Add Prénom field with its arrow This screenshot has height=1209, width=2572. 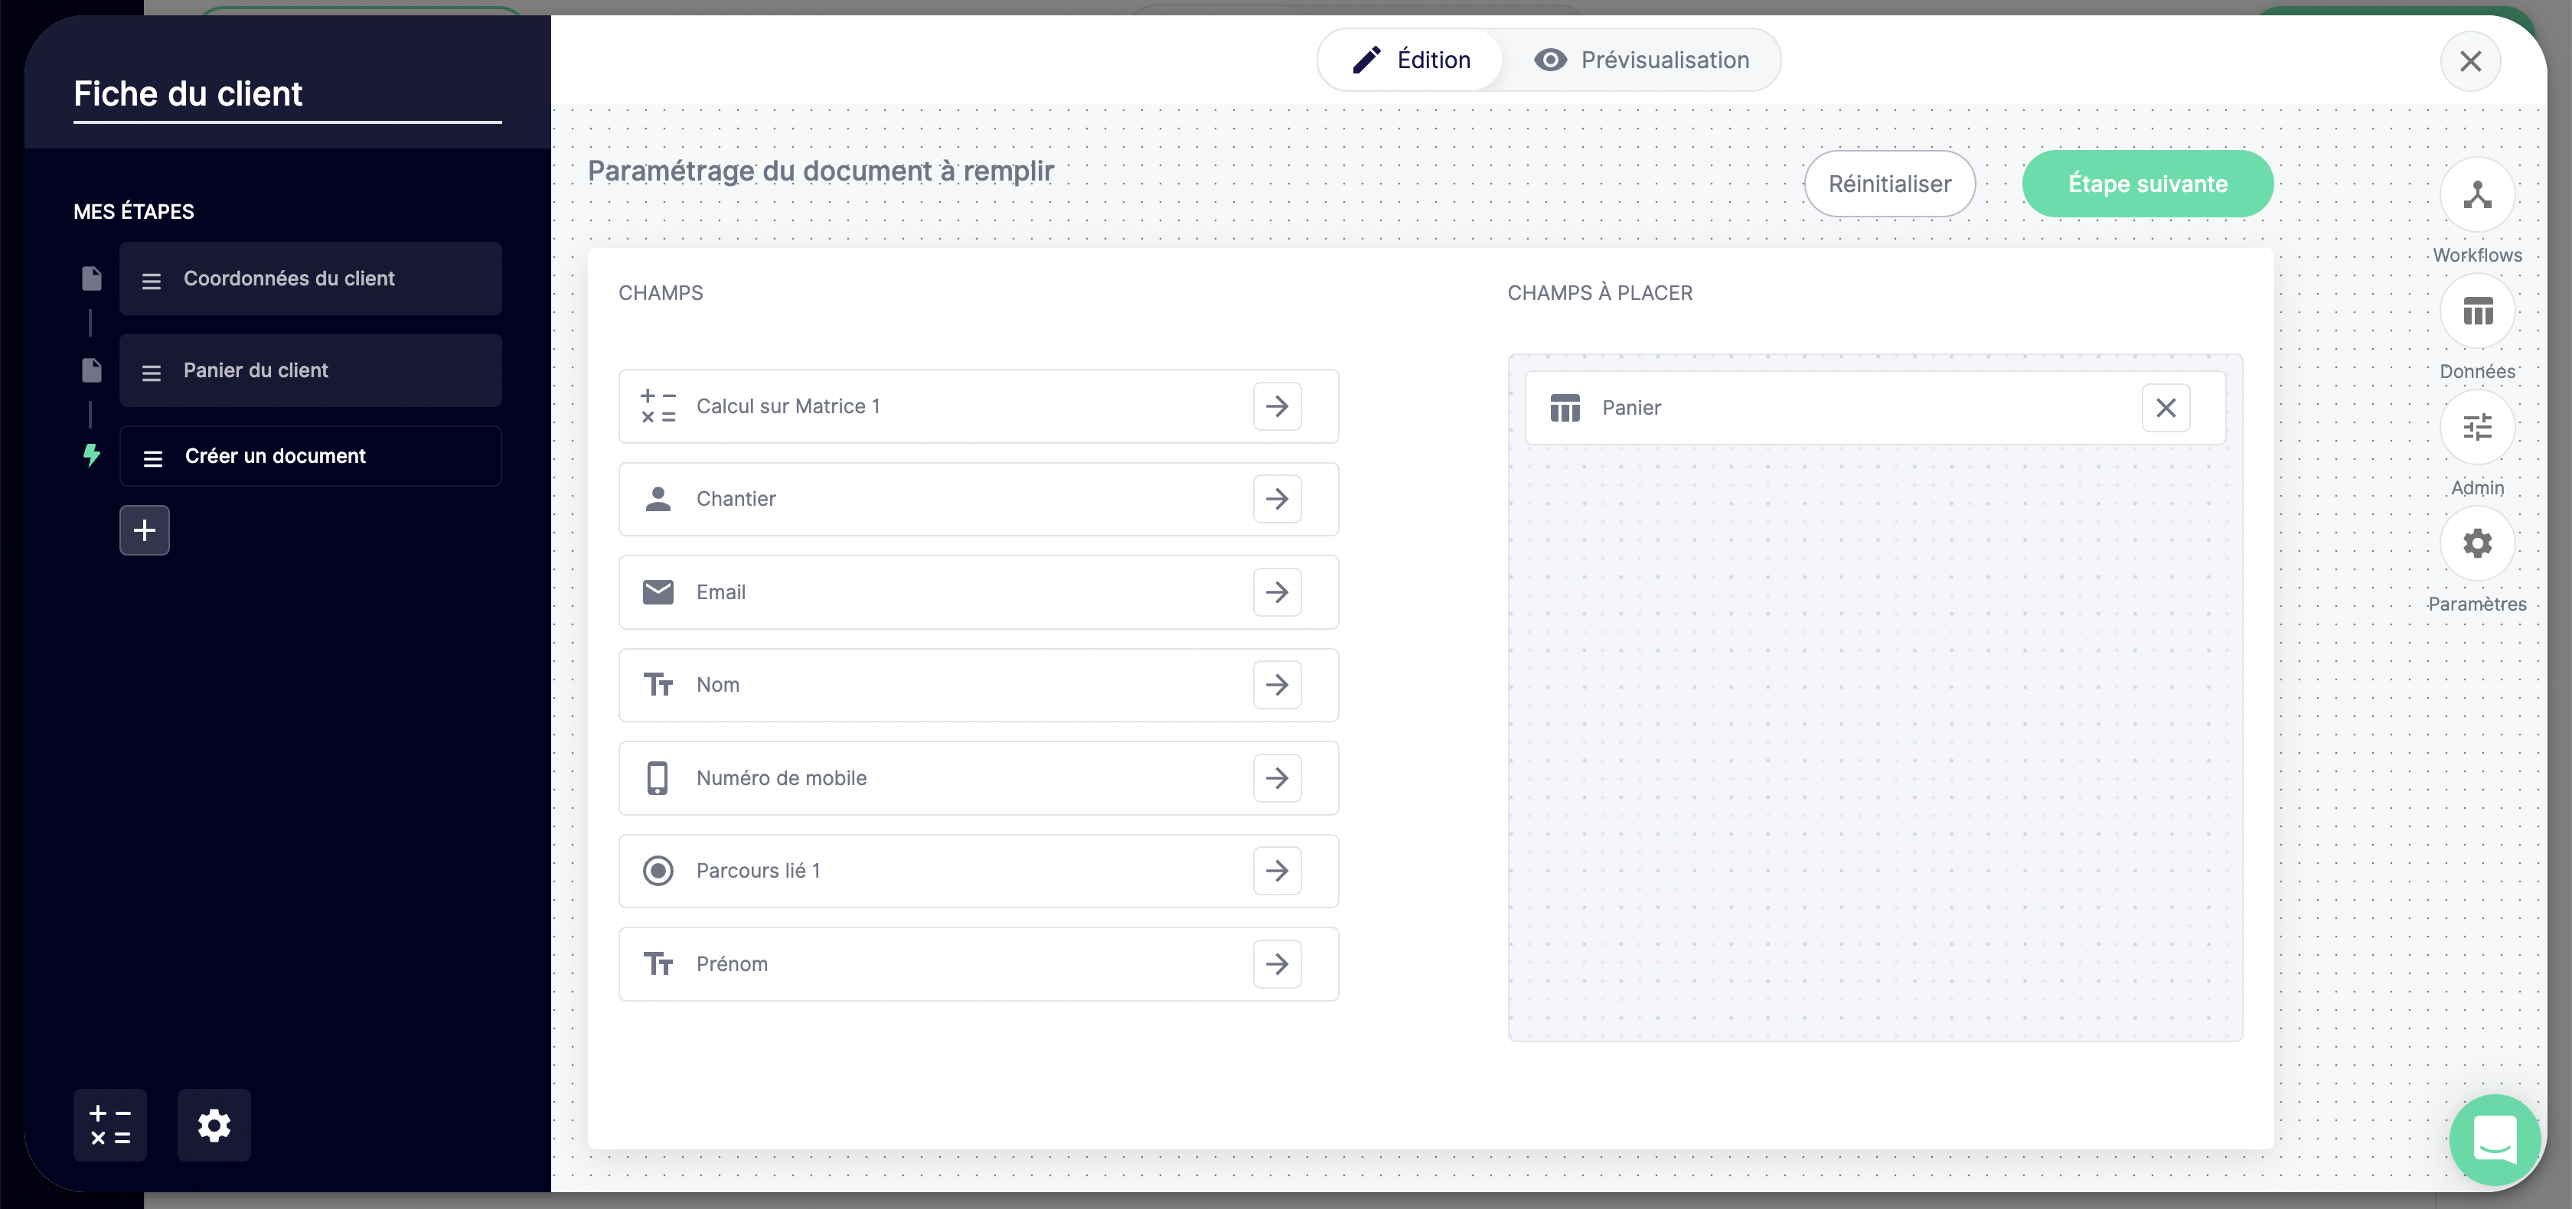point(1277,963)
